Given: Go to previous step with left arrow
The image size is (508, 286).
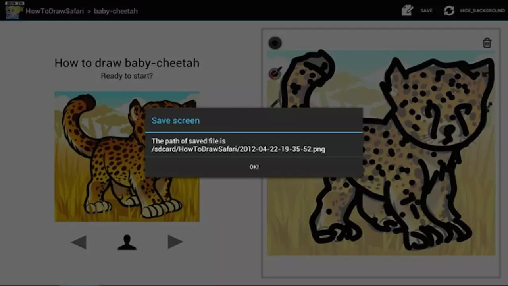Looking at the screenshot, I should tap(79, 242).
